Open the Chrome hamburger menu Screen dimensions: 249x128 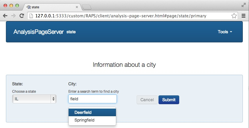(244, 16)
